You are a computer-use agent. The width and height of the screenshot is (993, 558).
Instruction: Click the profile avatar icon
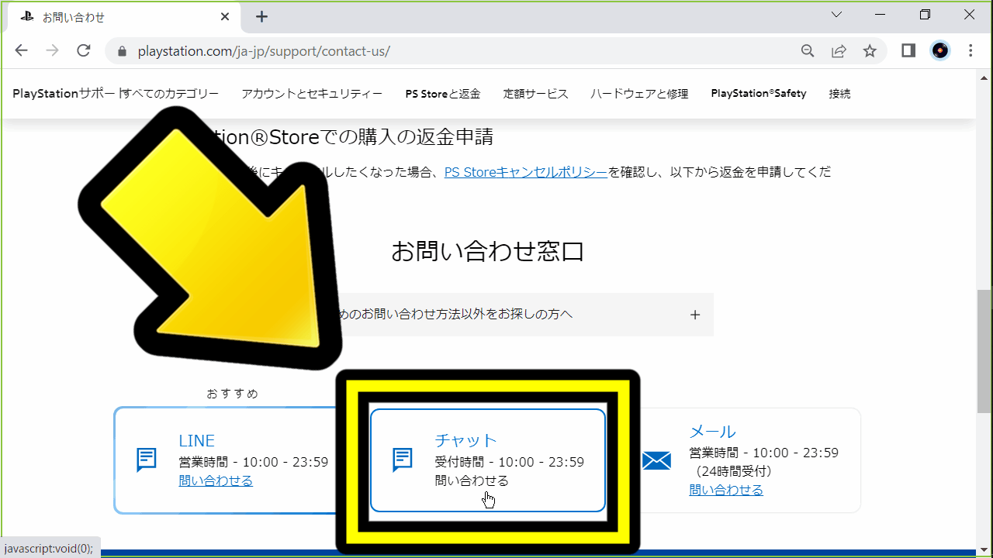tap(939, 50)
